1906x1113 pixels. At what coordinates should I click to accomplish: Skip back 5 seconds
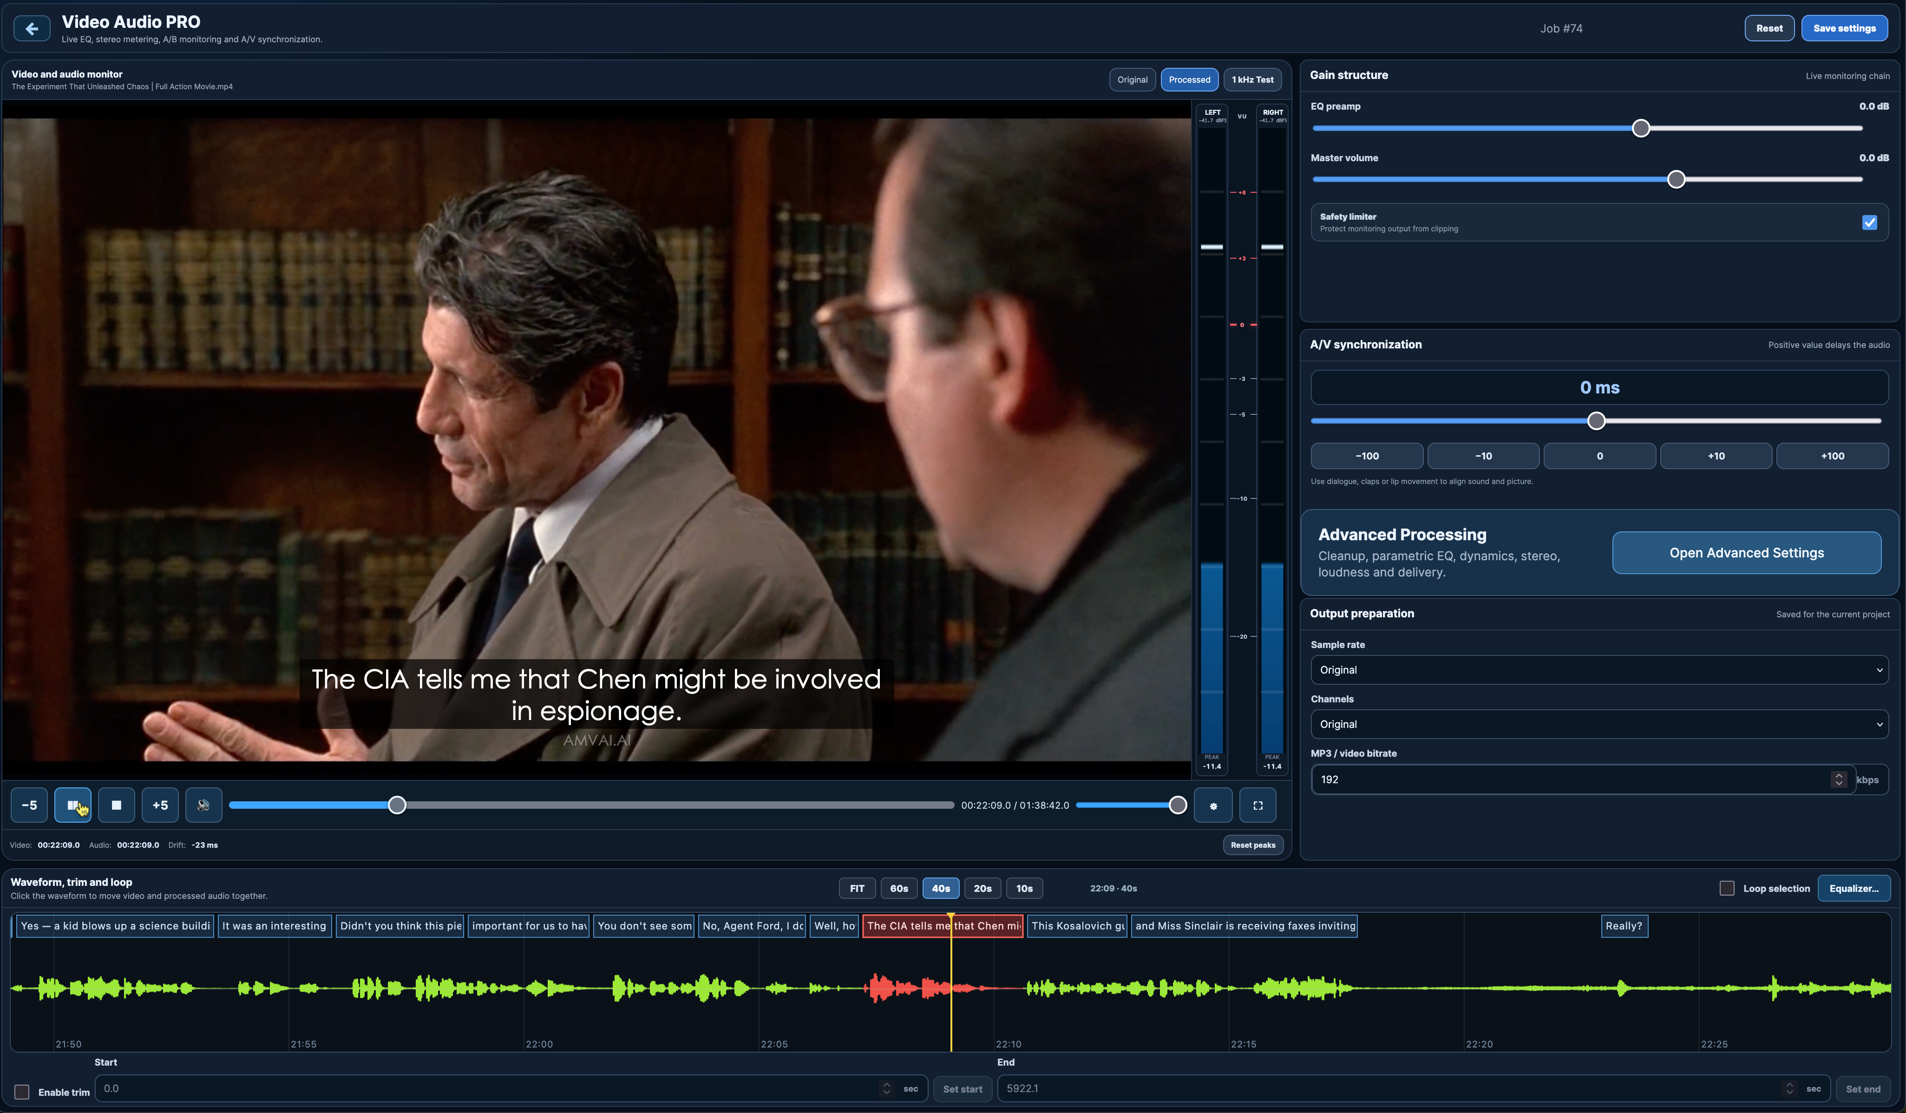click(x=29, y=805)
